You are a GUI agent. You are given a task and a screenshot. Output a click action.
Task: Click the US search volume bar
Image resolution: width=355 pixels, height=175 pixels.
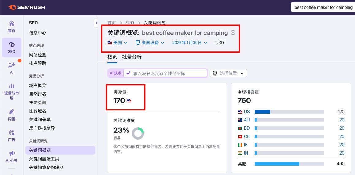point(289,112)
